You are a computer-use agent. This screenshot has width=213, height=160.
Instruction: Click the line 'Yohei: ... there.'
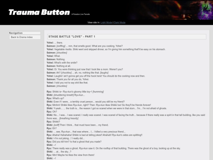[55, 43]
